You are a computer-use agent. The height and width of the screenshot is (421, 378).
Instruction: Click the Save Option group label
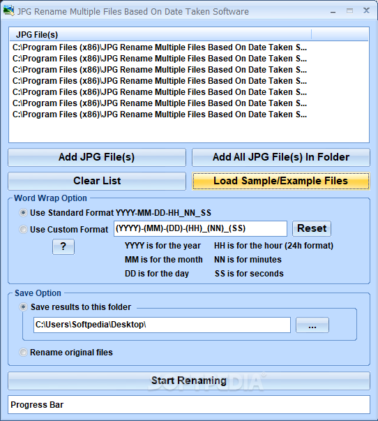pos(38,293)
